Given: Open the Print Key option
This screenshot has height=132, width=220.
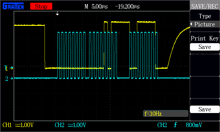Looking at the screenshot, I should coord(205,38).
